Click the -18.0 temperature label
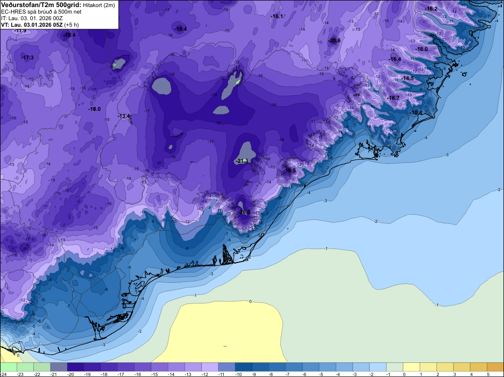Image resolution: width=504 pixels, height=377 pixels. (95, 109)
